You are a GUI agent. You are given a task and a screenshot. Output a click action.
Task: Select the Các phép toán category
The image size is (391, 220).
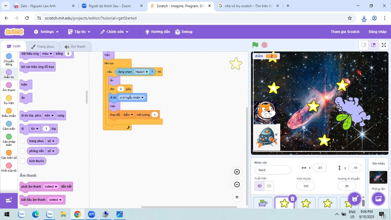(9, 140)
